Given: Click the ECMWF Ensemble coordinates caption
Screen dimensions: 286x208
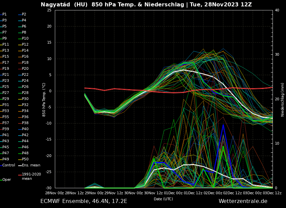Looking at the screenshot, I should point(84,201).
